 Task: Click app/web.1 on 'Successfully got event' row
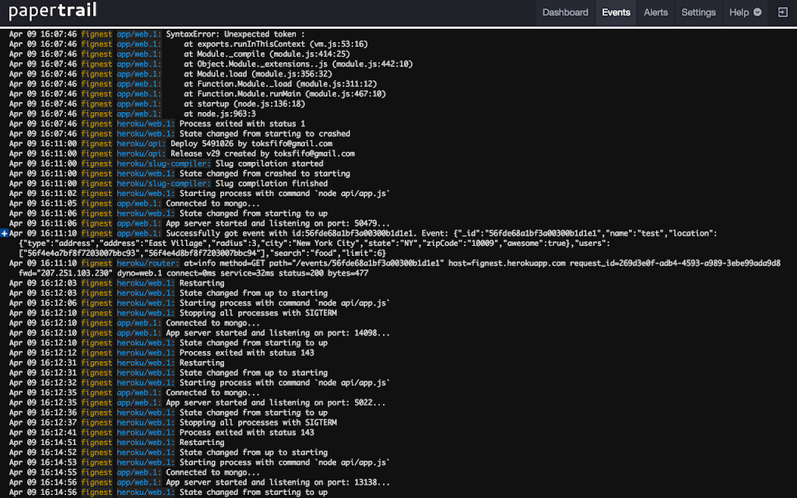pyautogui.click(x=139, y=233)
